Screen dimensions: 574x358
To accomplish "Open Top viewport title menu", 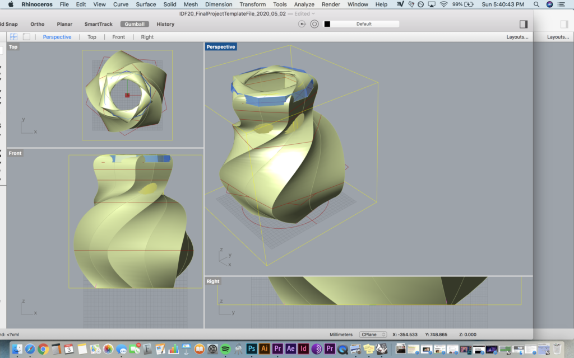I will pos(13,47).
